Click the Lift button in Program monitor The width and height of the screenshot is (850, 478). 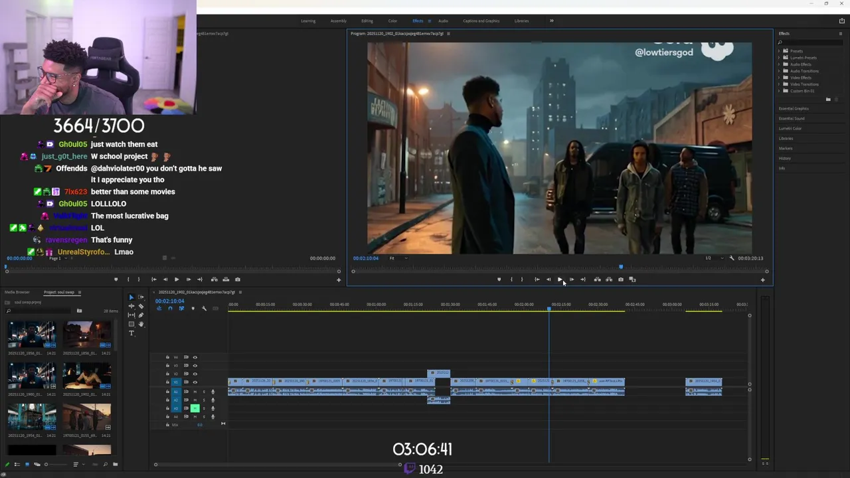(x=598, y=279)
